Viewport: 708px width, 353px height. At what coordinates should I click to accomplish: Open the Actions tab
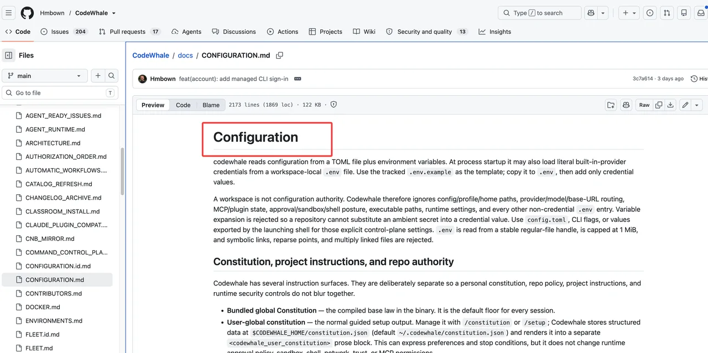click(x=283, y=32)
